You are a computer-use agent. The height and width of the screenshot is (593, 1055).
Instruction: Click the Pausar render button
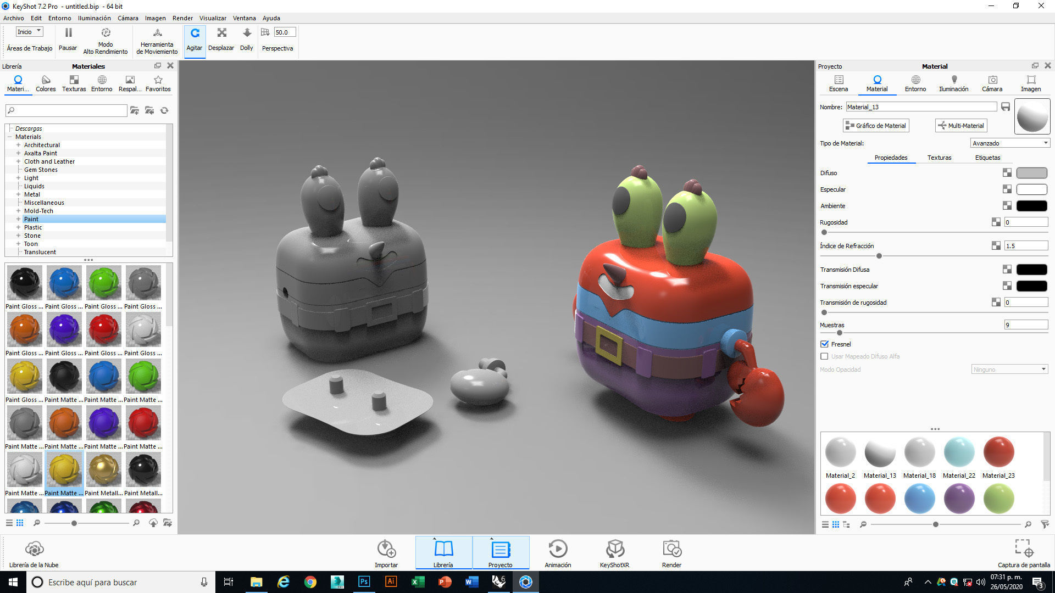[x=68, y=40]
